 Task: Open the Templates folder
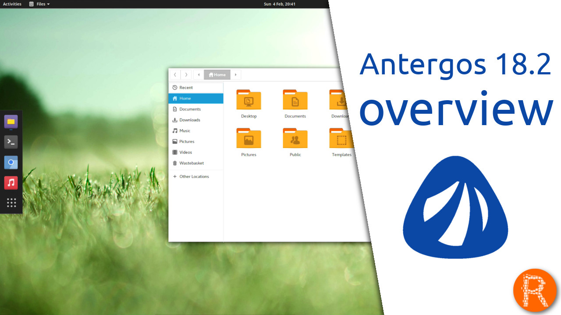[341, 143]
